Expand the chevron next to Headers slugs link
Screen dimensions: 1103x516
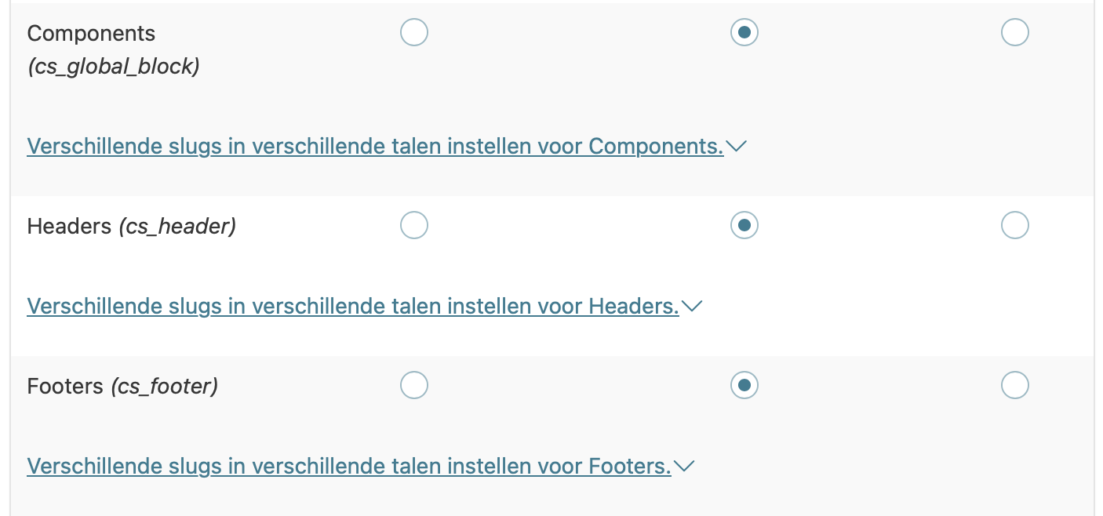click(x=691, y=307)
